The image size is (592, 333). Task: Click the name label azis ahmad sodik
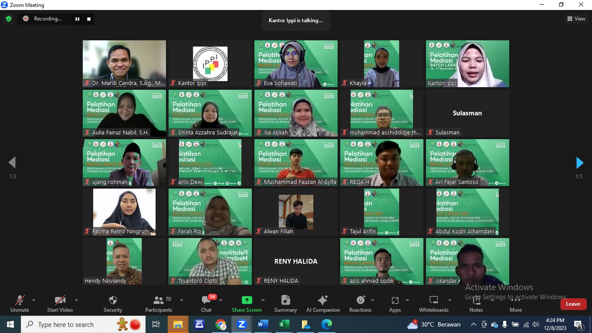(372, 281)
